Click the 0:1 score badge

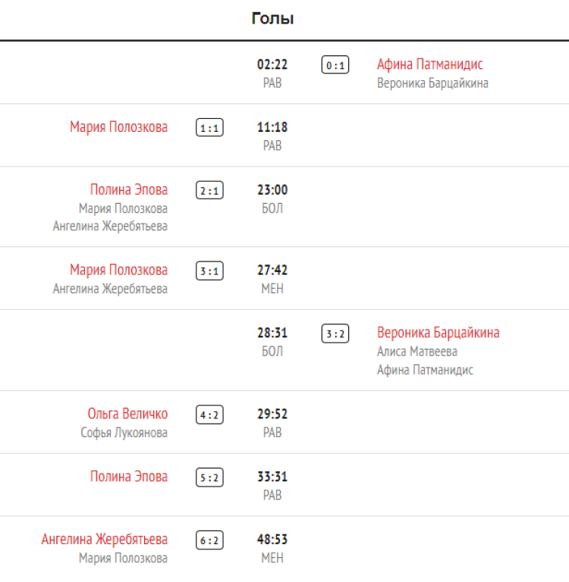coord(335,65)
